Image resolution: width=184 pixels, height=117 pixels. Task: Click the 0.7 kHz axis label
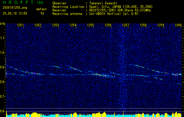coord(3,97)
